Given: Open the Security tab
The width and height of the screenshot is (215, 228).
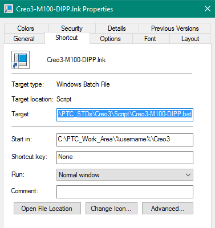Looking at the screenshot, I should [72, 28].
